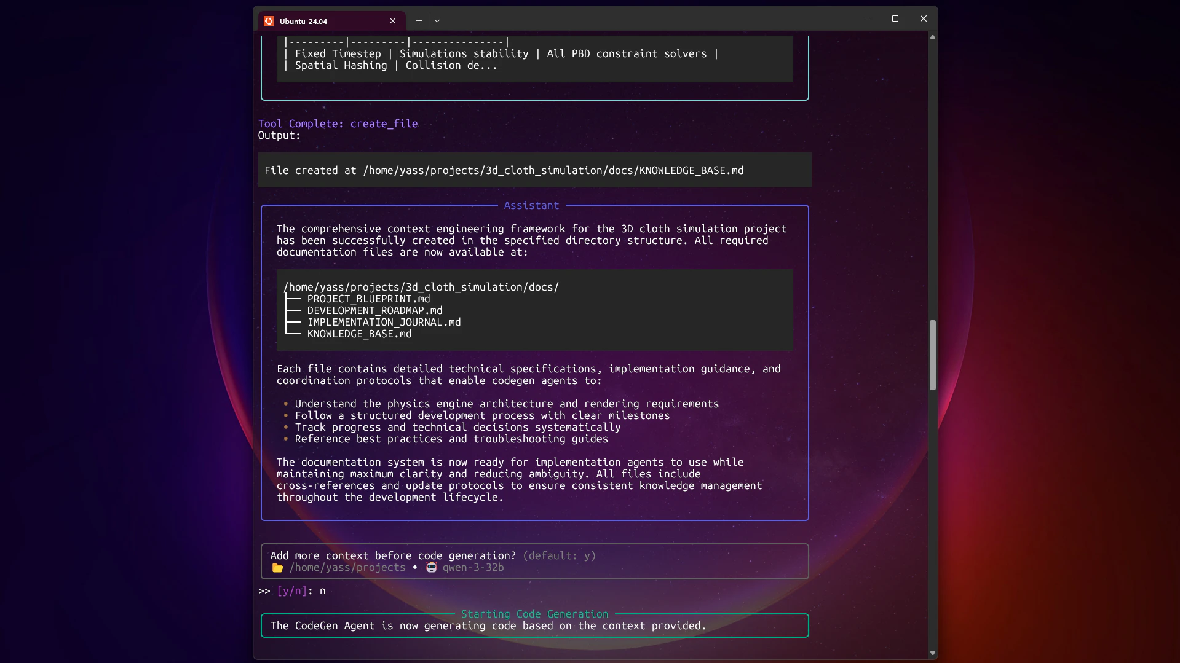Click the DEVELOPMENT_ROADMAP.md file name
The height and width of the screenshot is (663, 1180).
coord(374,311)
